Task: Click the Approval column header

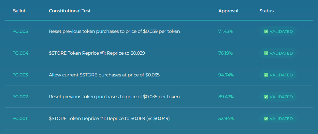Action: tap(228, 11)
